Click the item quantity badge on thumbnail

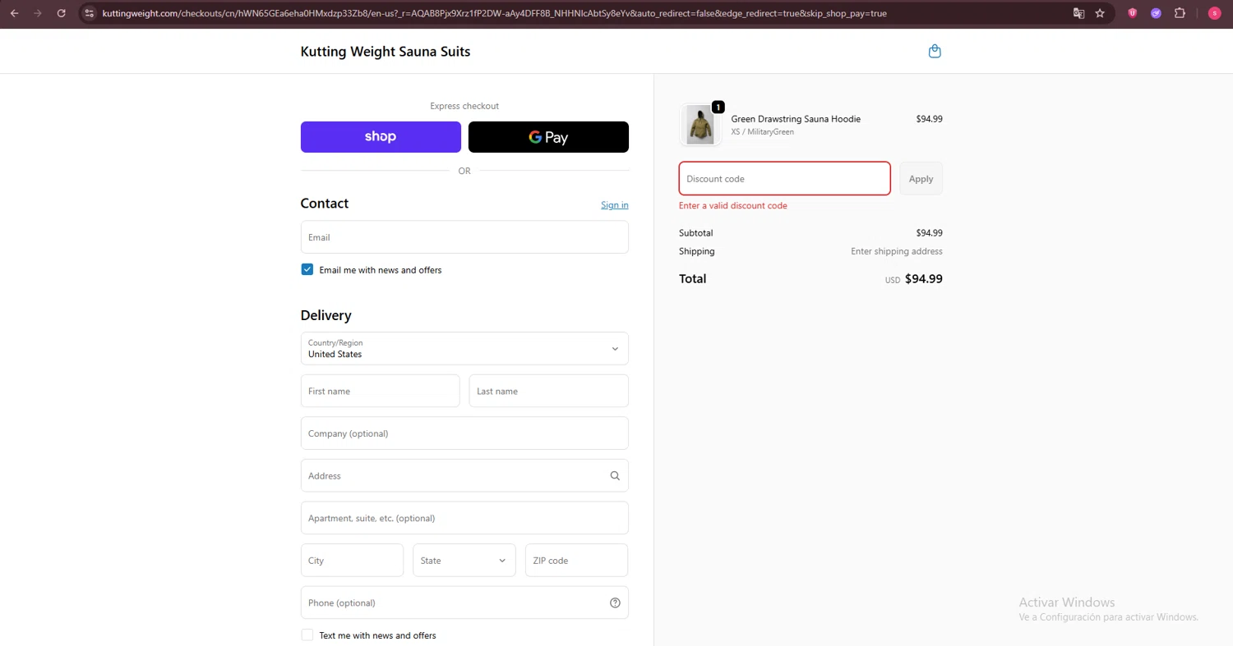click(718, 108)
